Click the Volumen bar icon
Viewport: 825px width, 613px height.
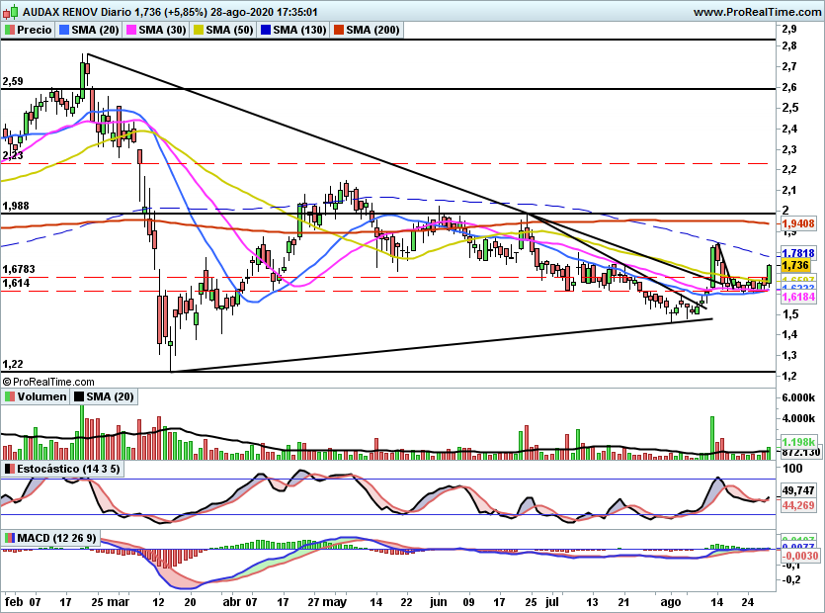point(10,396)
